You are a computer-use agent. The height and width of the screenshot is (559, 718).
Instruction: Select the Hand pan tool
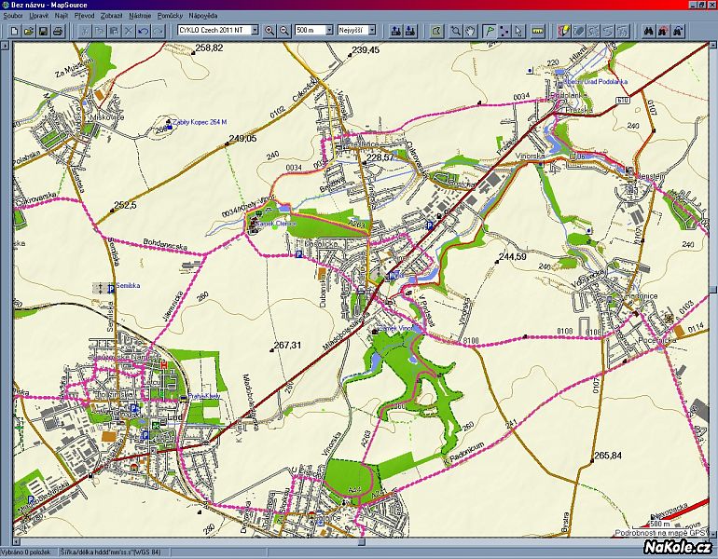pyautogui.click(x=471, y=31)
